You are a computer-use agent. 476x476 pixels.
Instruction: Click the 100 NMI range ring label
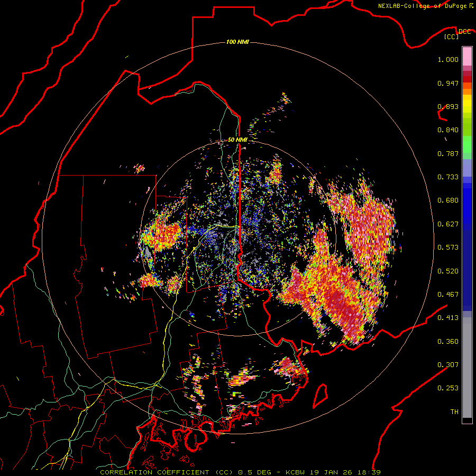(237, 42)
